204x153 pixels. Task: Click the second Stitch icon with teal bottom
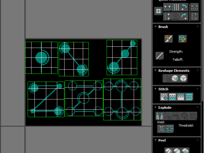pyautogui.click(x=173, y=97)
